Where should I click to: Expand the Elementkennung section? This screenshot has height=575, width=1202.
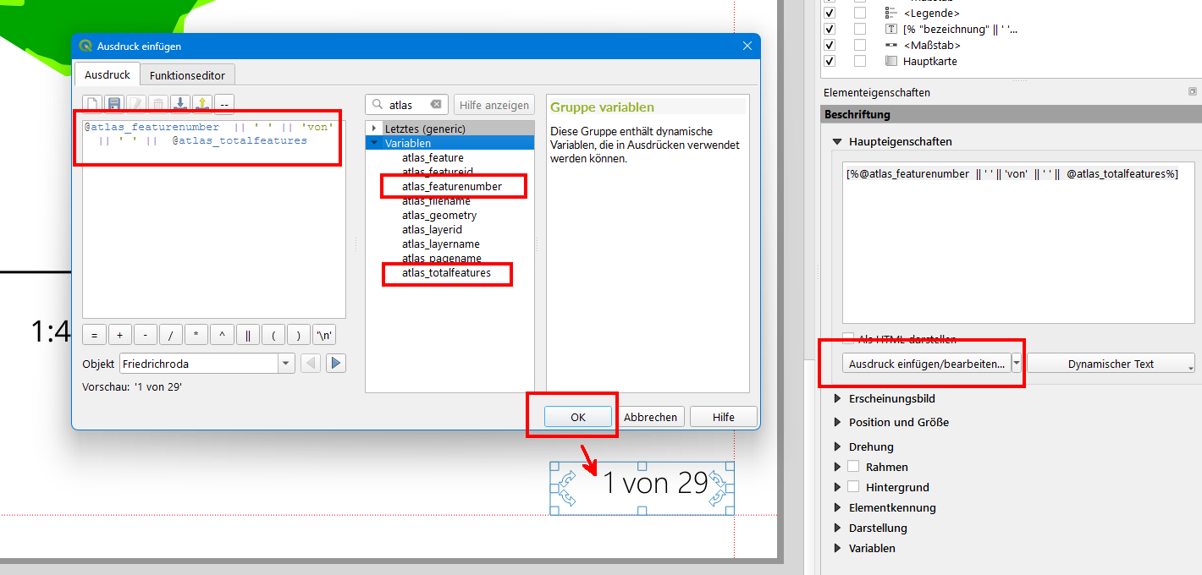(837, 507)
